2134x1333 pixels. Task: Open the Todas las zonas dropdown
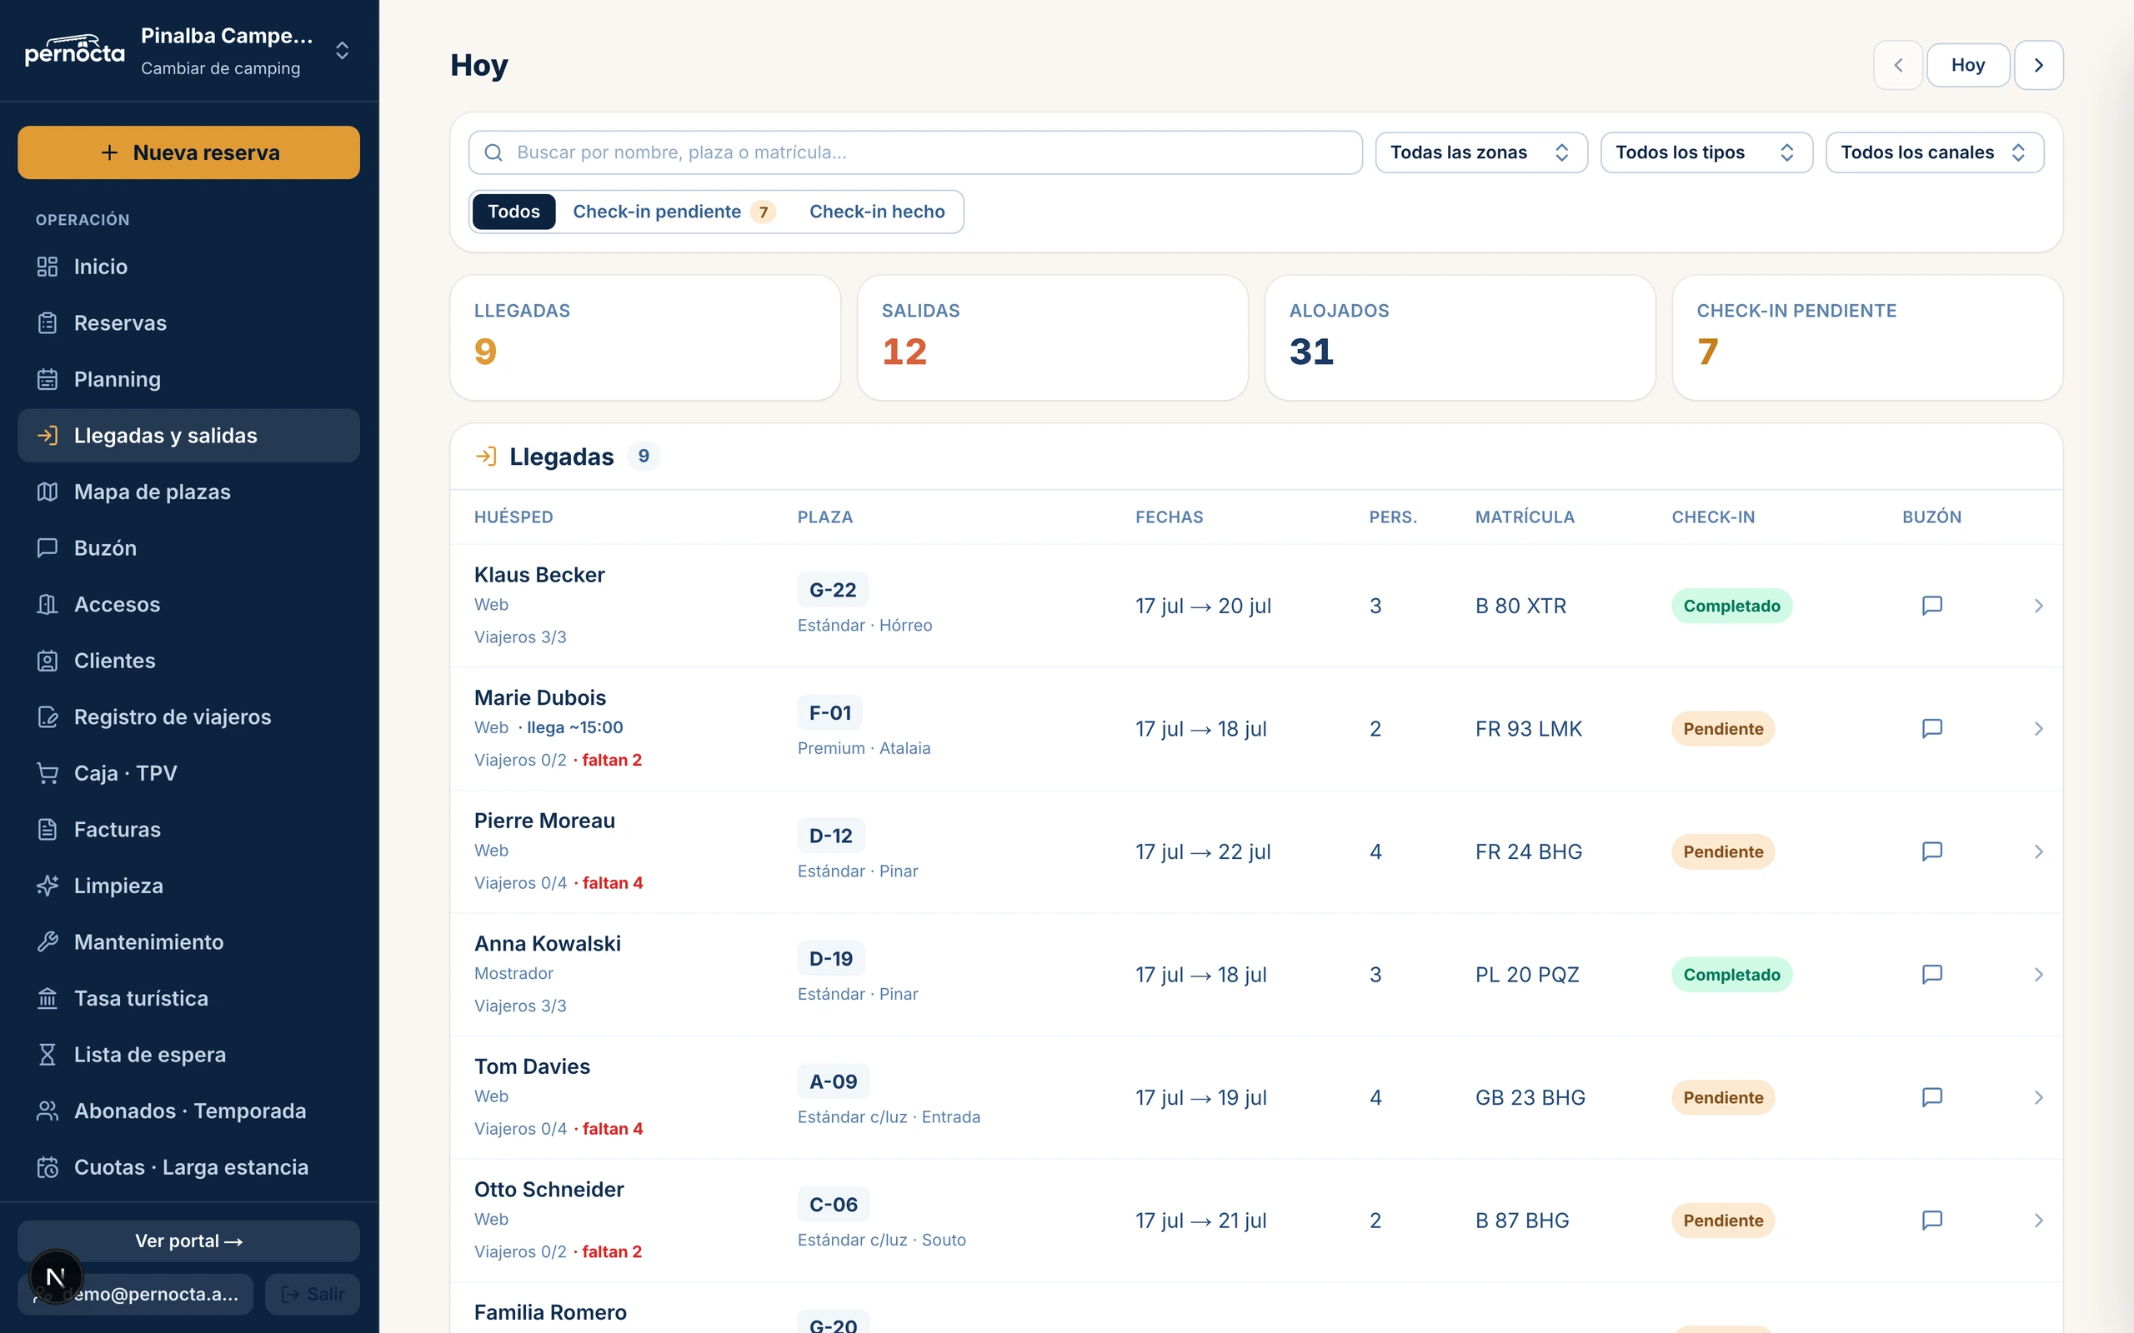(1480, 152)
